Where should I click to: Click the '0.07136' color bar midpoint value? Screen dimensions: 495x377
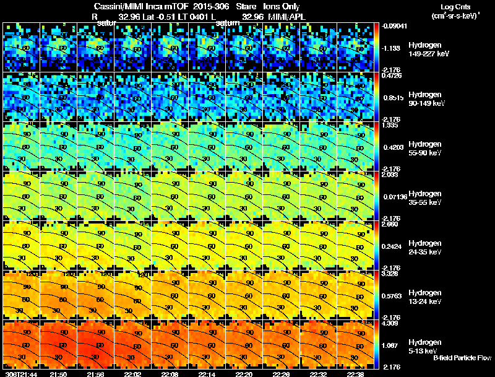[x=395, y=197]
